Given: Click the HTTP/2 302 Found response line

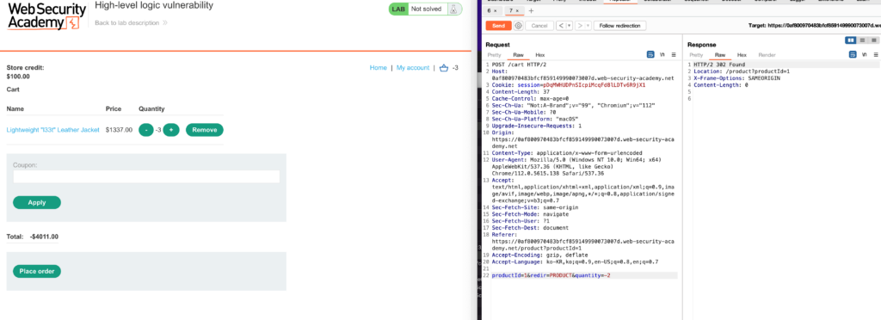Looking at the screenshot, I should 720,65.
